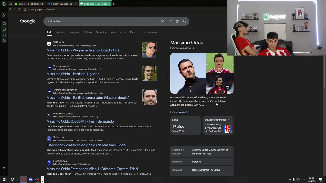Image resolution: width=326 pixels, height=183 pixels.
Task: Open Estadísticas, clasificación y goles link
Action: (x=86, y=145)
